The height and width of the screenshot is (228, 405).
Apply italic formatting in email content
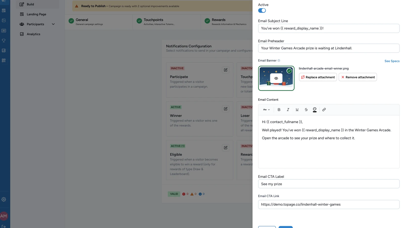pyautogui.click(x=288, y=110)
